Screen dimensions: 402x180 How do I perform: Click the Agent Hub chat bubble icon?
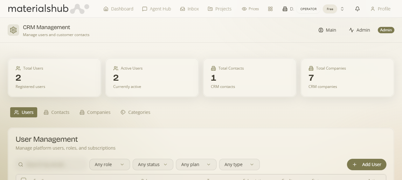tap(145, 9)
